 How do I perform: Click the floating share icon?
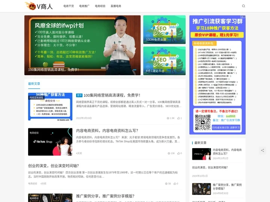tap(262, 150)
